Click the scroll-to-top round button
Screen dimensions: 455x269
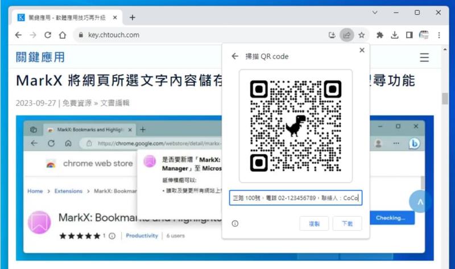click(x=420, y=201)
